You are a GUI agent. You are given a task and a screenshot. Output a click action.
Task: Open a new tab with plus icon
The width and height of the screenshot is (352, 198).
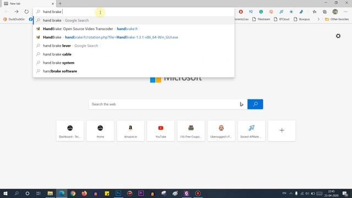(x=60, y=4)
